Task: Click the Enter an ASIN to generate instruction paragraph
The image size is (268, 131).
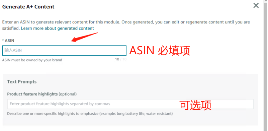Action: coord(126,25)
